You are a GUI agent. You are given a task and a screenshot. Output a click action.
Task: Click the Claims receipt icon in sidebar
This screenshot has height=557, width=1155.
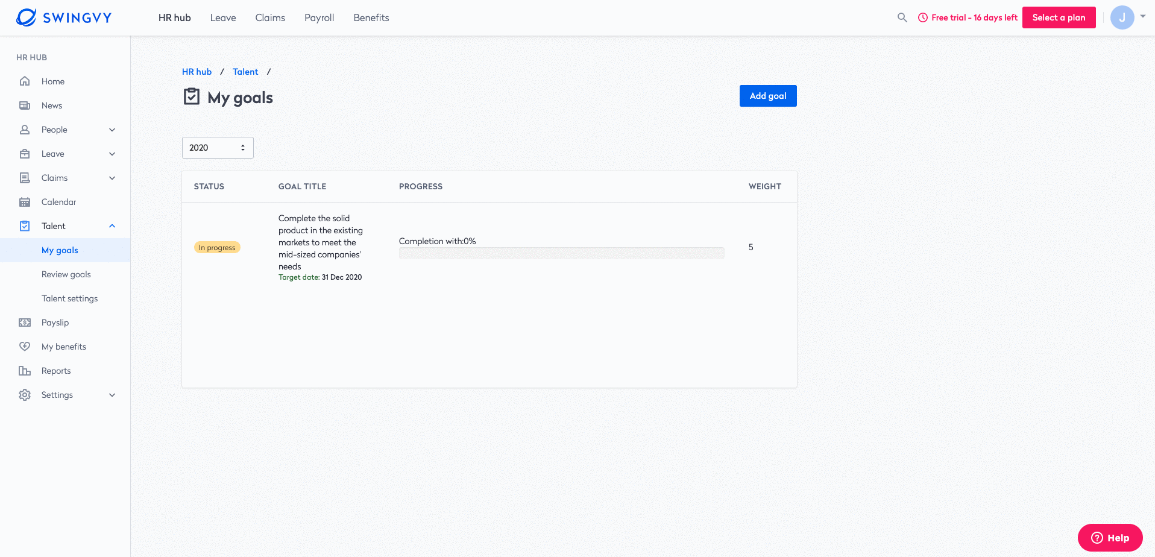tap(25, 178)
